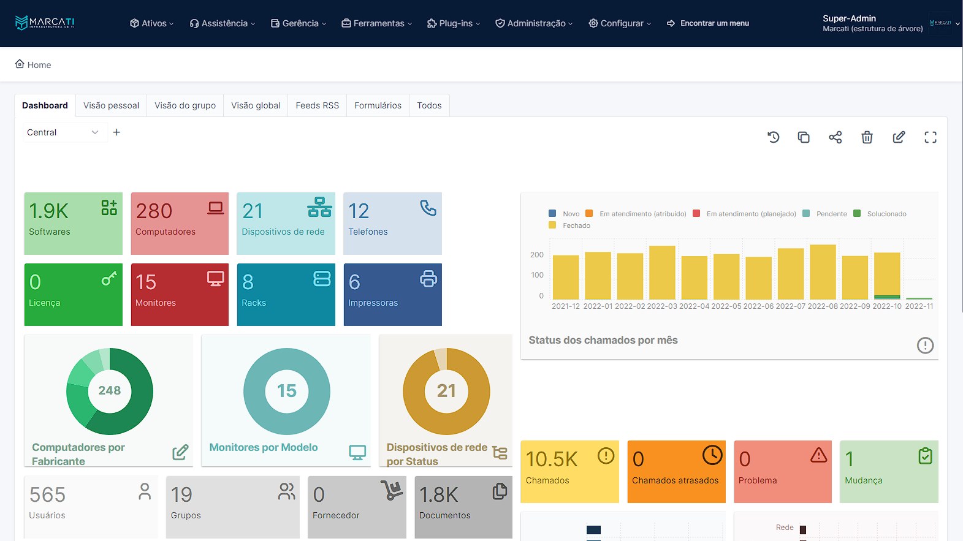Go to Home breadcrumb link

click(x=39, y=65)
